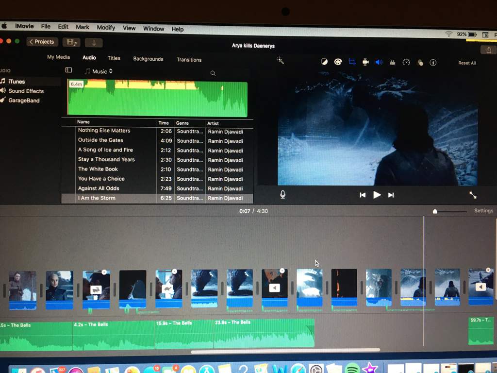
Task: Open the Transitions tab
Action: click(x=189, y=60)
